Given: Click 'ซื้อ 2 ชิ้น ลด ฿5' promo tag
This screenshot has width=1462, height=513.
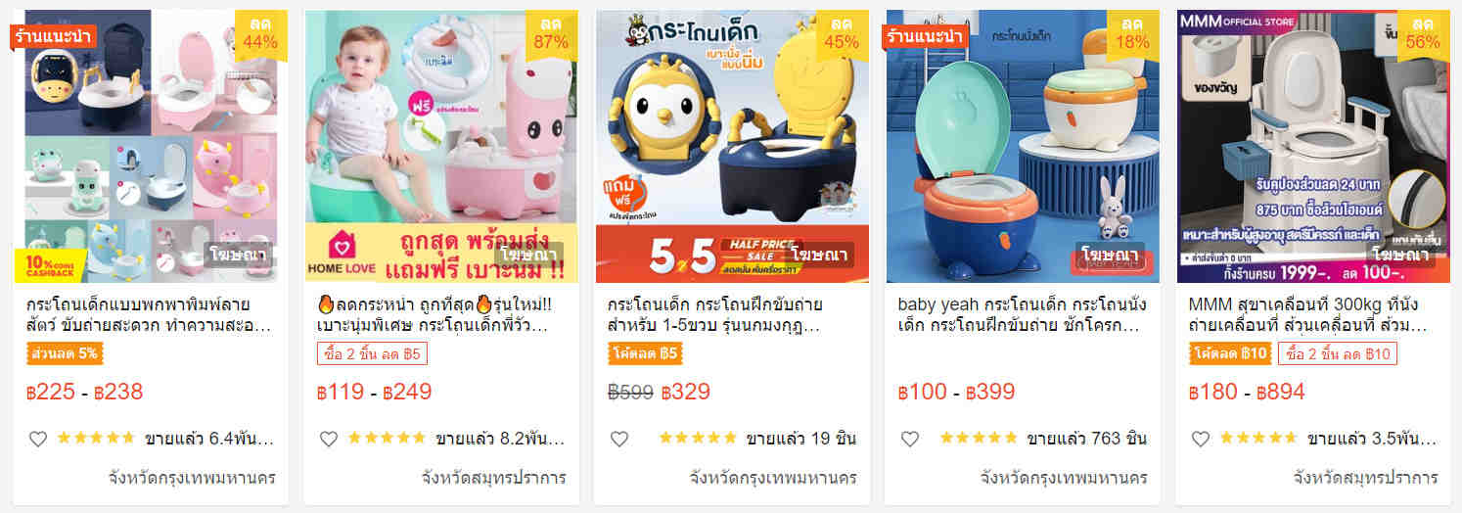Looking at the screenshot, I should [372, 353].
